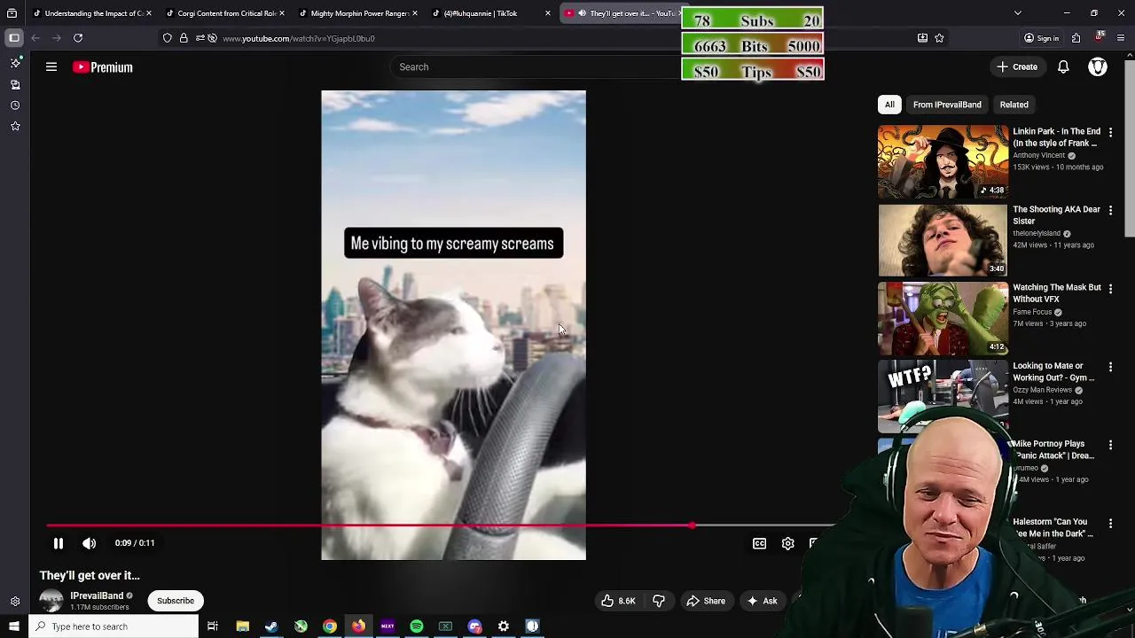
Task: Open the Linkin Park In The End thumbnail
Action: click(943, 162)
